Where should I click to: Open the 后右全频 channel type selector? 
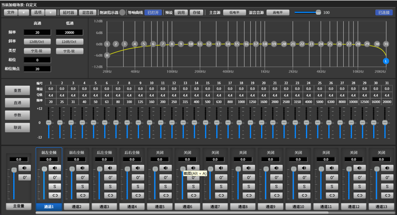coord(132,152)
